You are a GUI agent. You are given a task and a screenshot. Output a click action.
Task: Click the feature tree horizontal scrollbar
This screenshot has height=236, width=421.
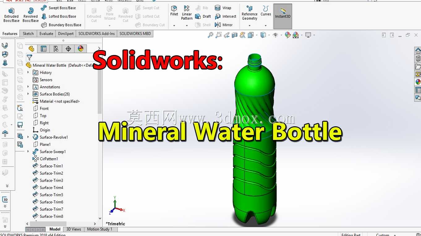point(48,224)
